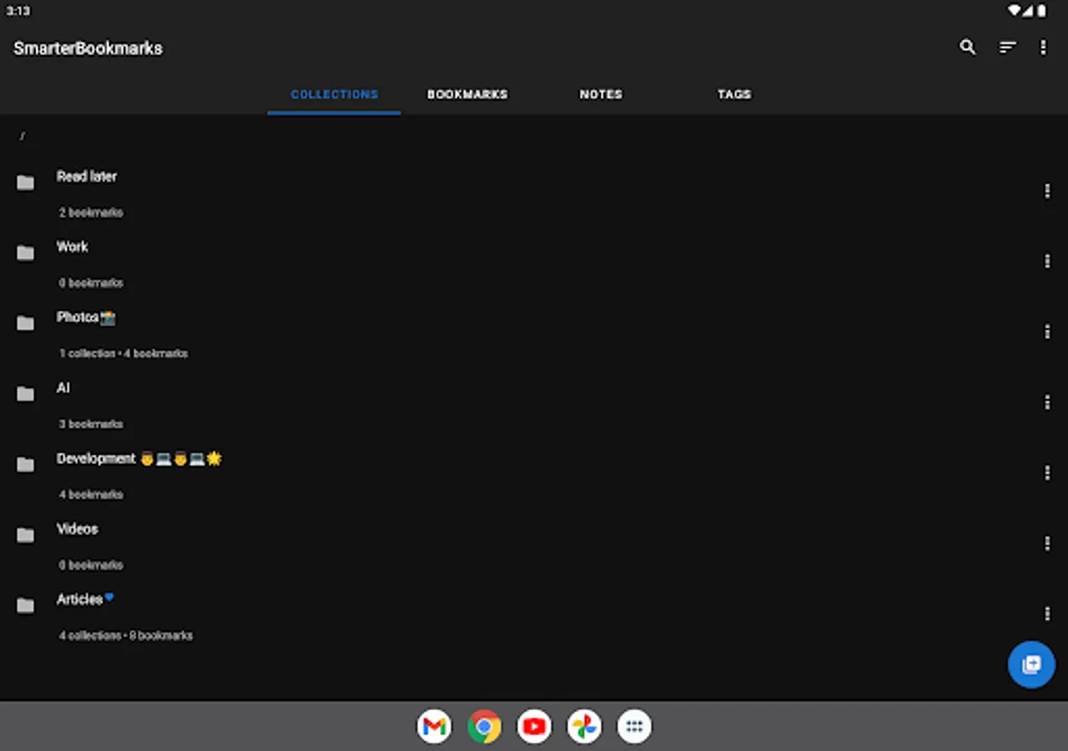Open the app drawer grid icon

pos(634,726)
